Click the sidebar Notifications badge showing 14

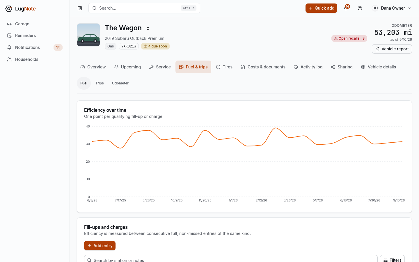(58, 47)
